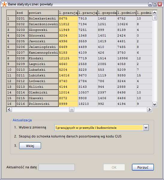Focus the Aktualność na datę field

pyautogui.click(x=57, y=167)
